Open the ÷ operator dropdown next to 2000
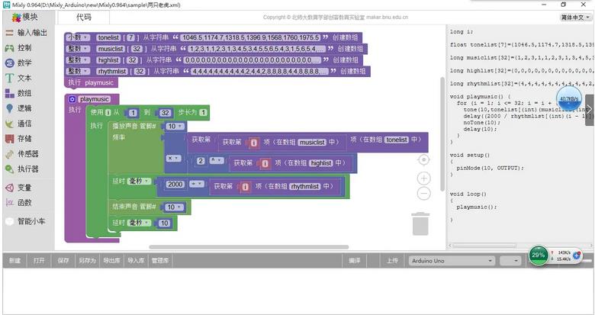 (x=197, y=184)
